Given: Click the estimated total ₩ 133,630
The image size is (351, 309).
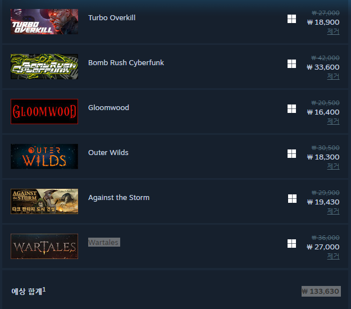Looking at the screenshot, I should (321, 292).
